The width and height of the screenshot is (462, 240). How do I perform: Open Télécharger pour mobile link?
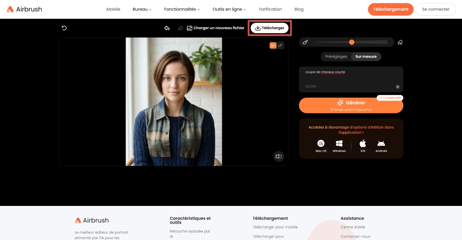tap(275, 227)
